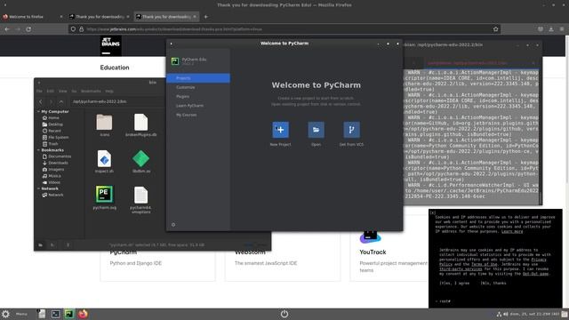
Task: Go back in Firefox
Action: click(7, 29)
